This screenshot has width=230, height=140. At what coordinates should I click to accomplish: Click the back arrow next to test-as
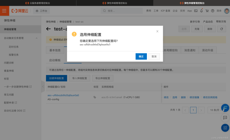pyautogui.click(x=48, y=29)
